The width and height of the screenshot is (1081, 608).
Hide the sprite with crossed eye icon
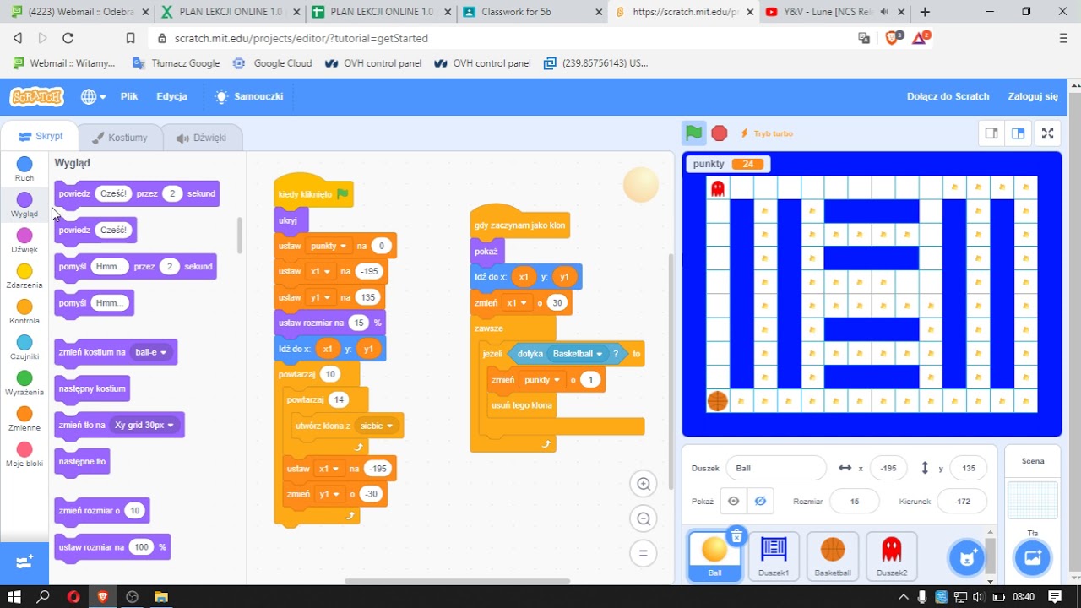click(760, 501)
